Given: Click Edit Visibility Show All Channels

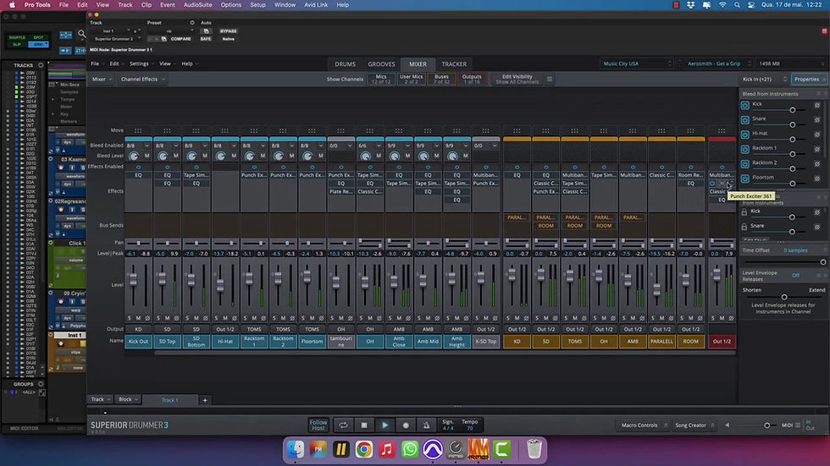Looking at the screenshot, I should coord(517,79).
